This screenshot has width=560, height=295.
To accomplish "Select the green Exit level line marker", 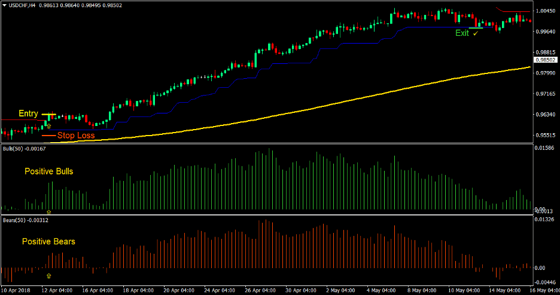I will tap(476, 27).
